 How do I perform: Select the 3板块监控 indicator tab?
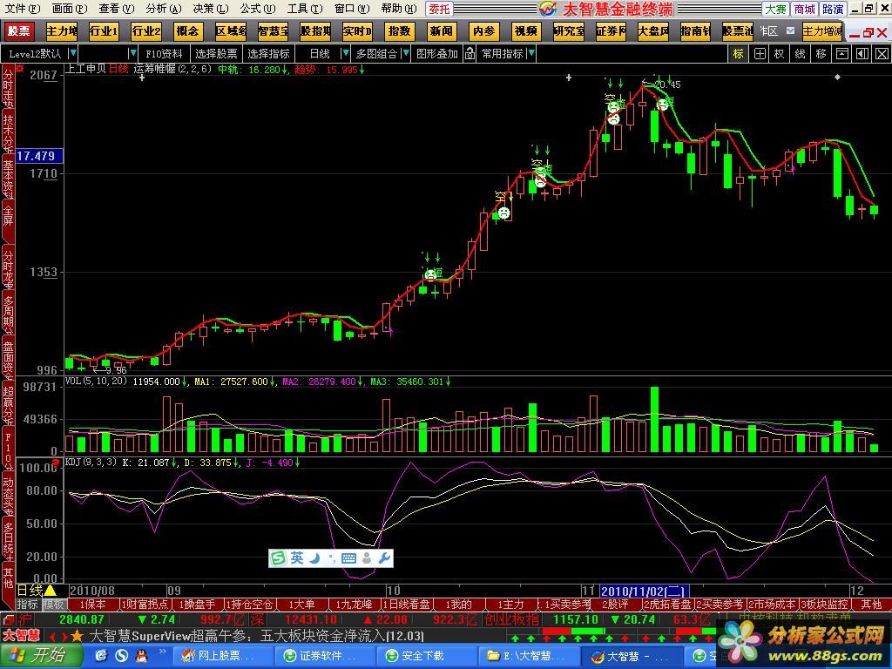(826, 605)
